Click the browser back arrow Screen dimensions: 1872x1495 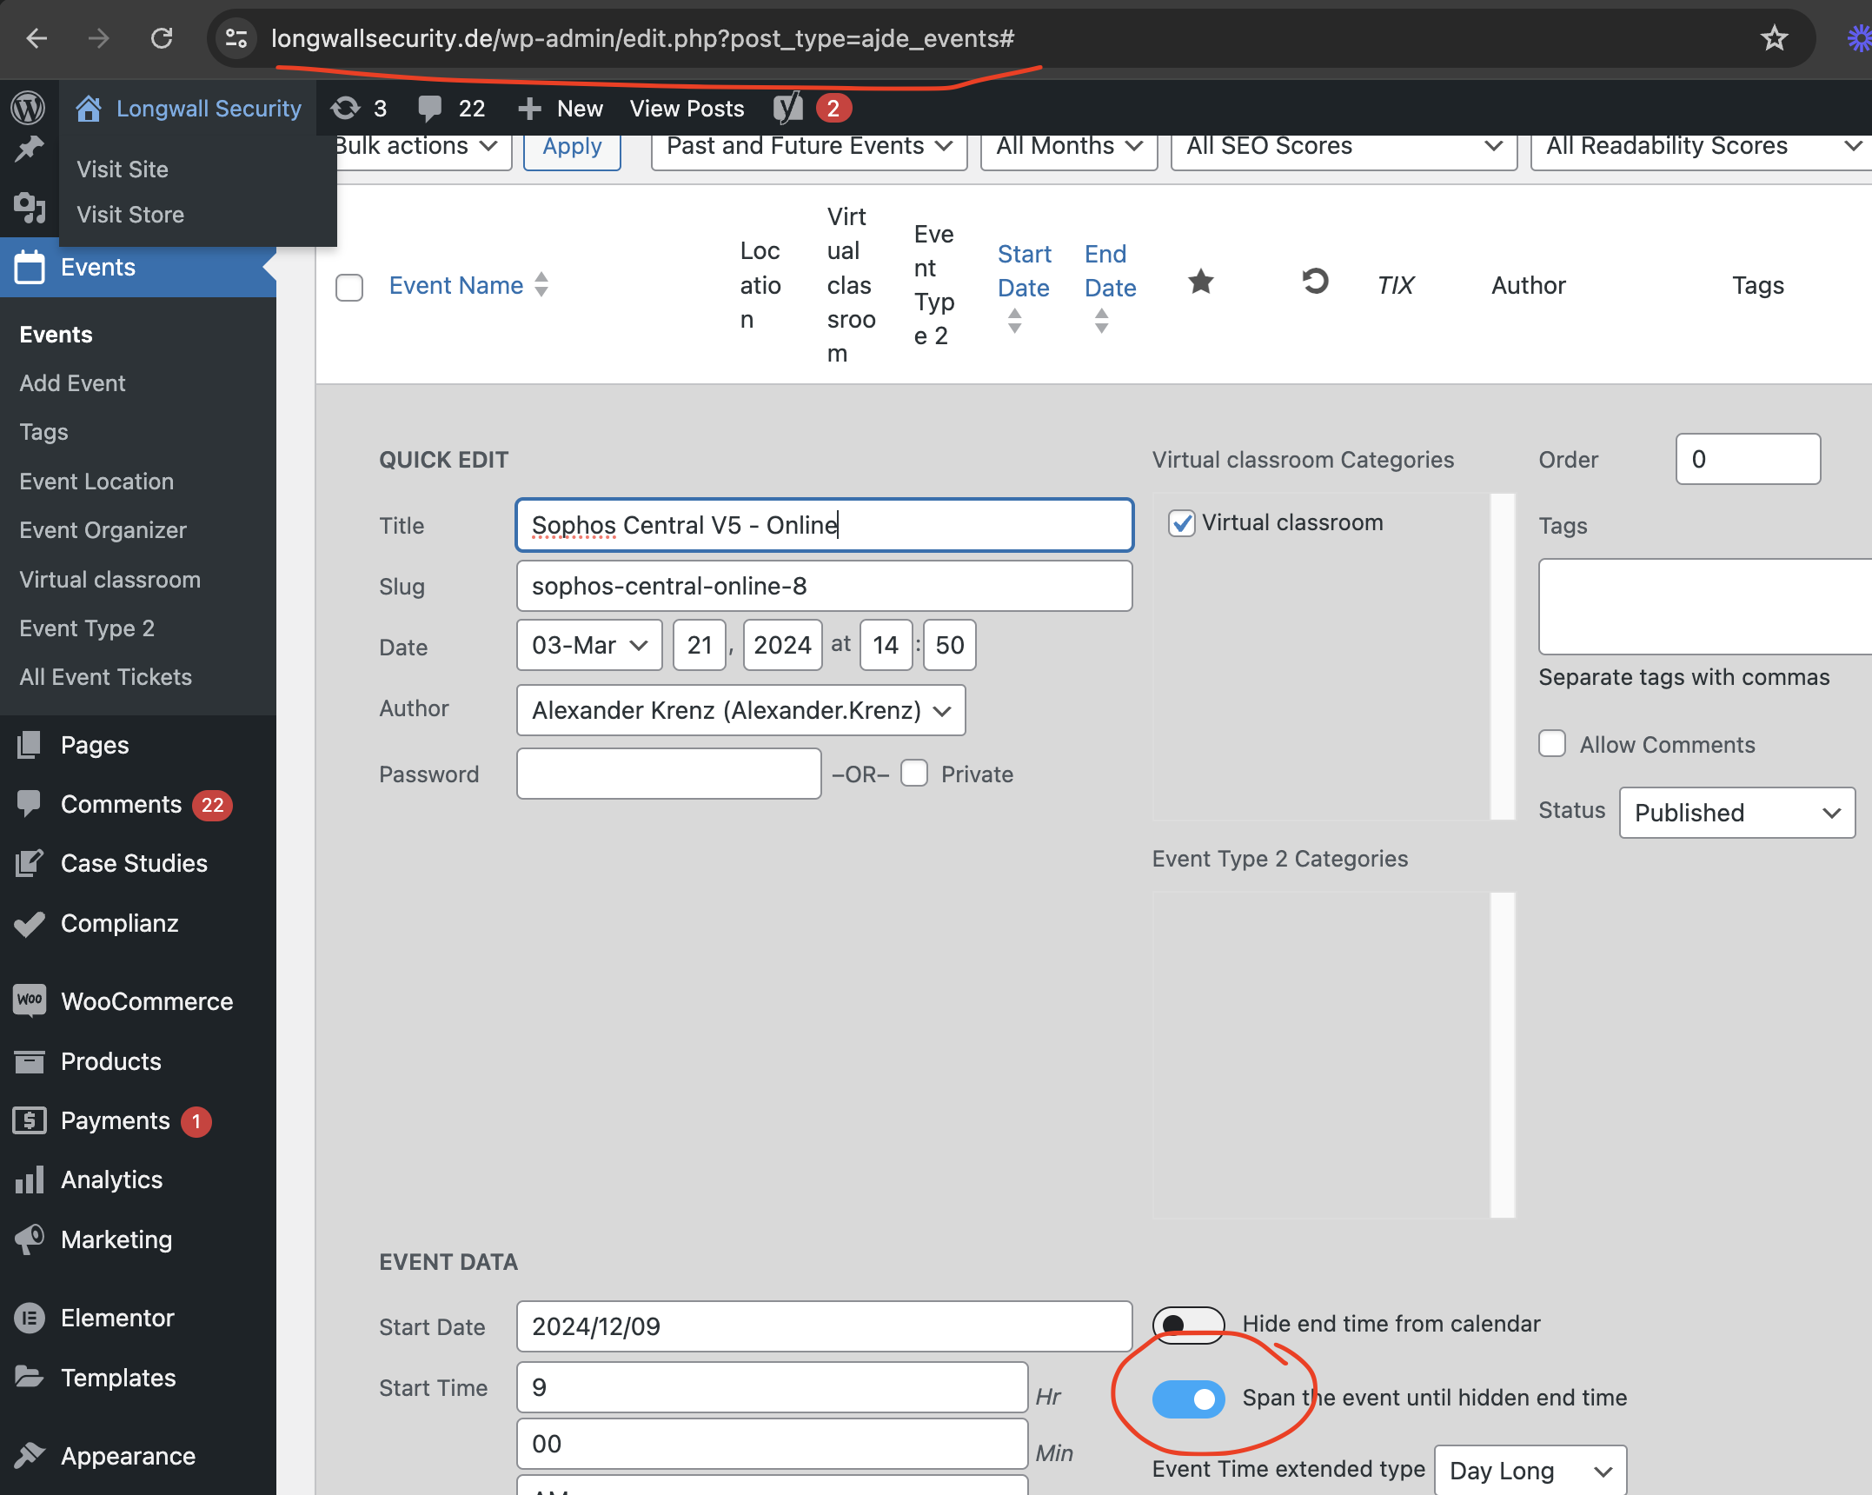click(37, 38)
